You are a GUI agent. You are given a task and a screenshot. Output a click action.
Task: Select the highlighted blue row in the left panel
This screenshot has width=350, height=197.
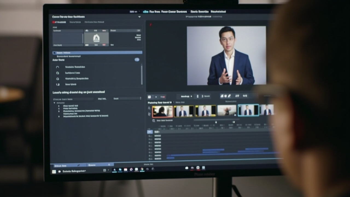coord(97,53)
